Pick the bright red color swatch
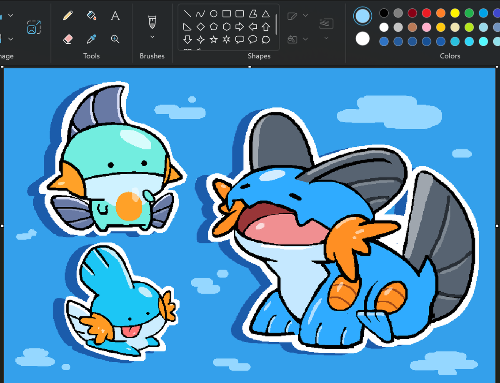The height and width of the screenshot is (383, 500). click(x=426, y=13)
